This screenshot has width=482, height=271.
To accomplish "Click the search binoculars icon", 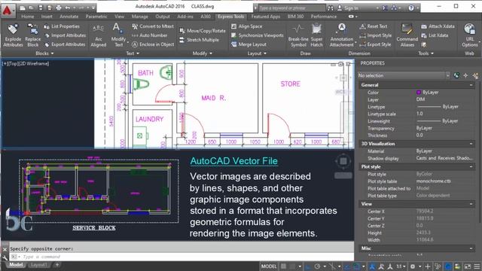I will pos(331,8).
